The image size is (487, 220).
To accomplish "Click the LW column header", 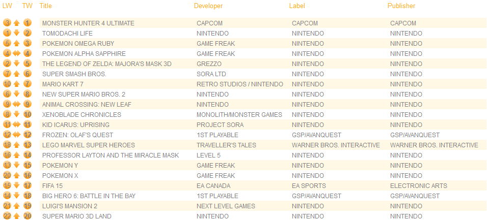I will (x=7, y=6).
